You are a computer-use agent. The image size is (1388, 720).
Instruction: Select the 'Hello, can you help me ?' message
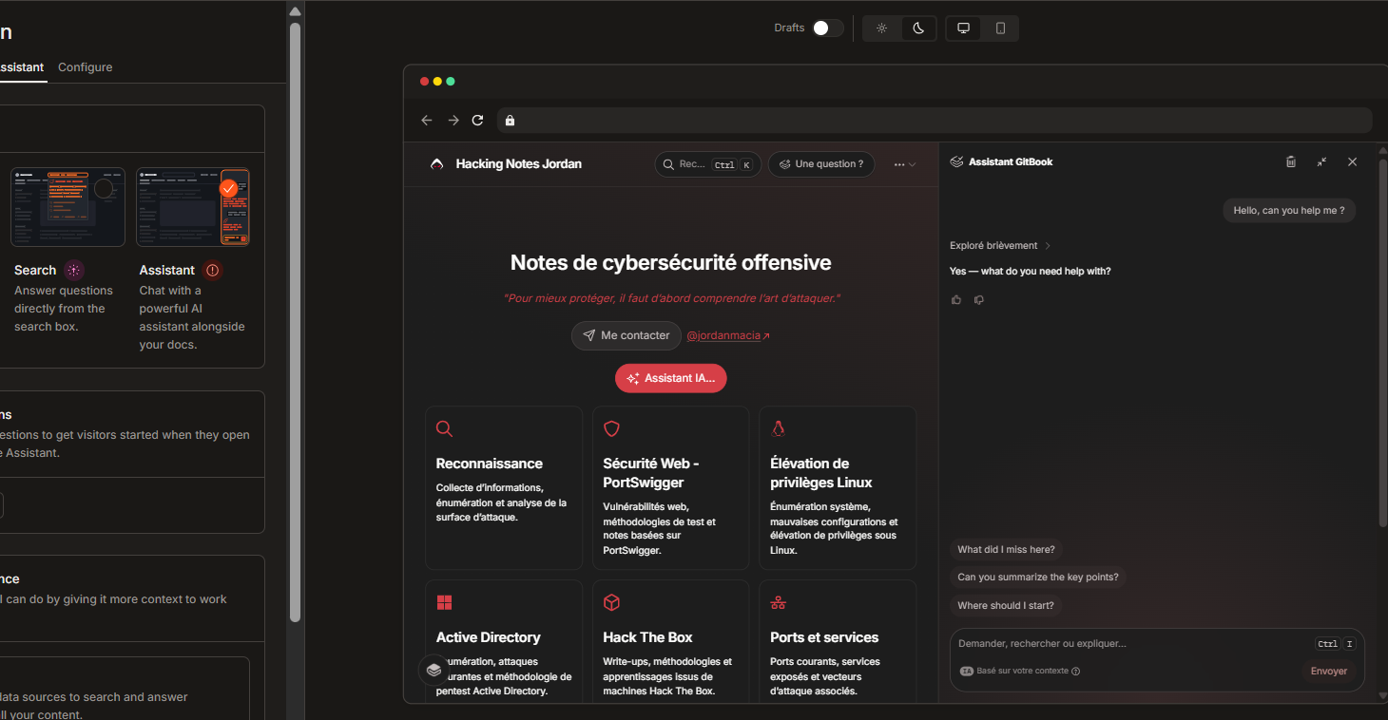1289,211
